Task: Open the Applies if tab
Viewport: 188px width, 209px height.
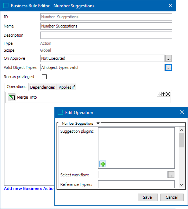Action: click(66, 87)
